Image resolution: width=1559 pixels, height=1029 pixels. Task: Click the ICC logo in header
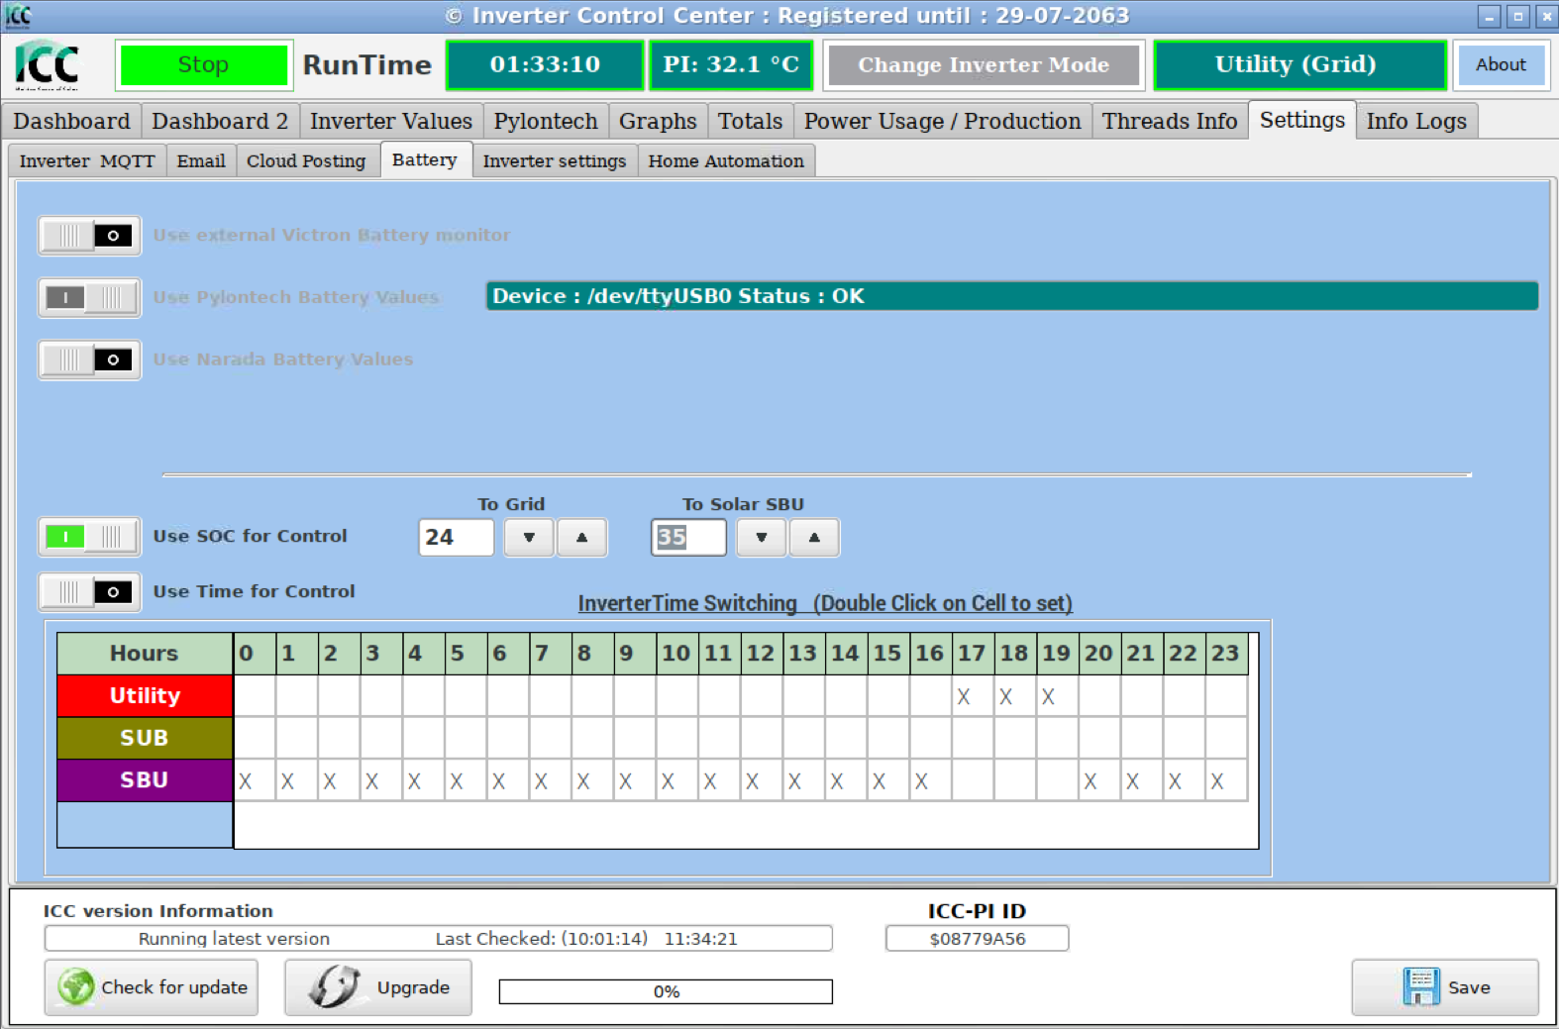click(x=48, y=65)
